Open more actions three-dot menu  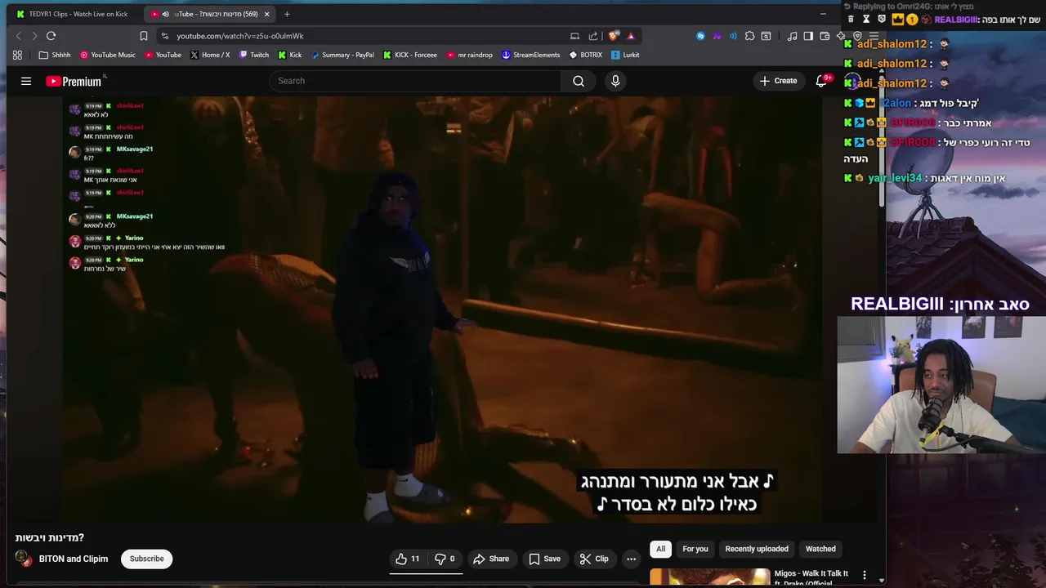click(631, 559)
